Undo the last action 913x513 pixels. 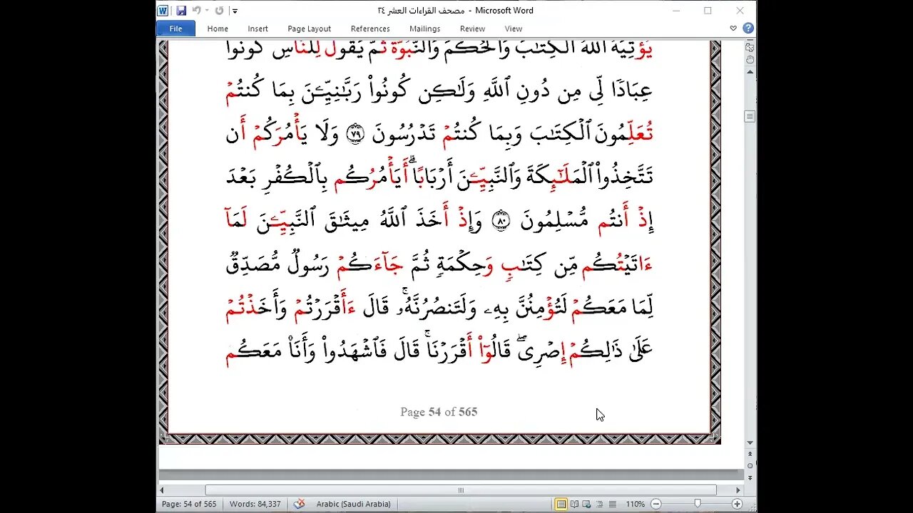pos(198,11)
